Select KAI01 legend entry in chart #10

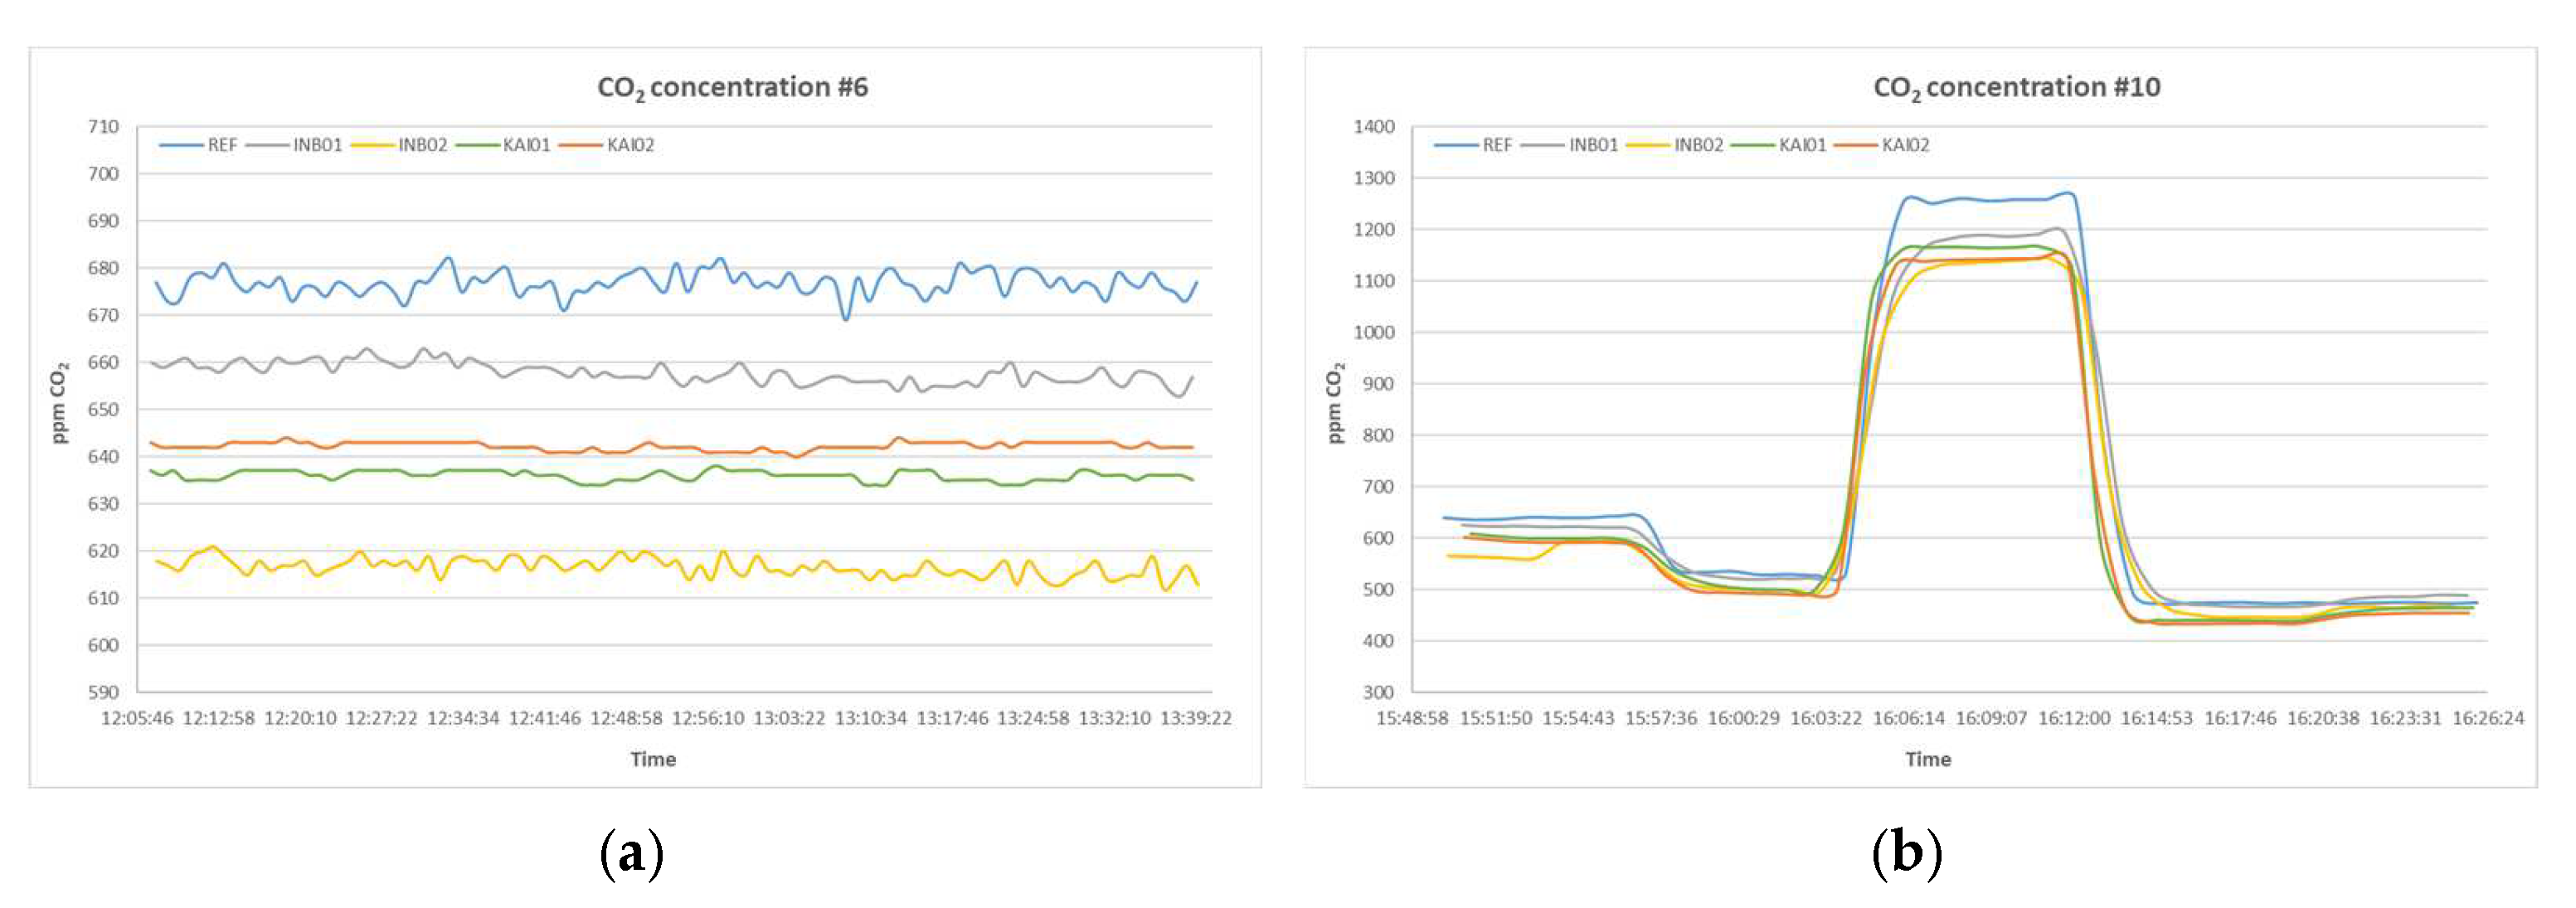point(1802,145)
